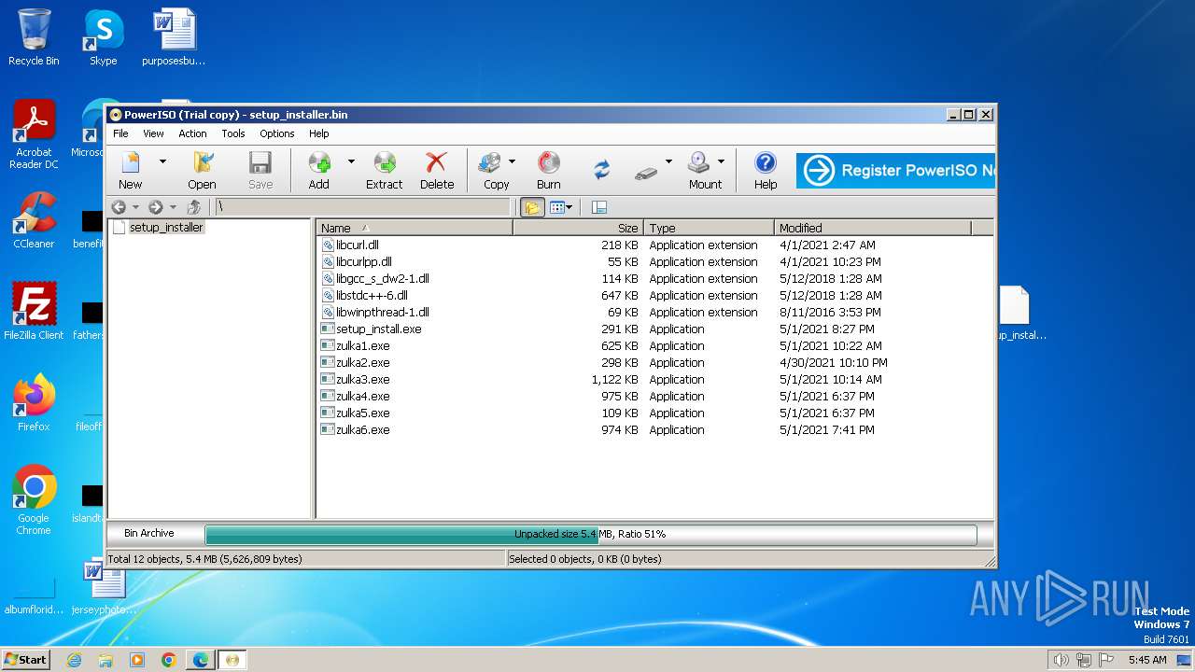
Task: Click the Mount virtual drive icon
Action: click(705, 170)
